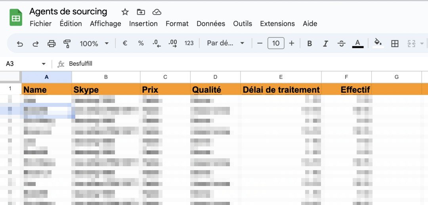Select the Effectif header cell

(346, 89)
